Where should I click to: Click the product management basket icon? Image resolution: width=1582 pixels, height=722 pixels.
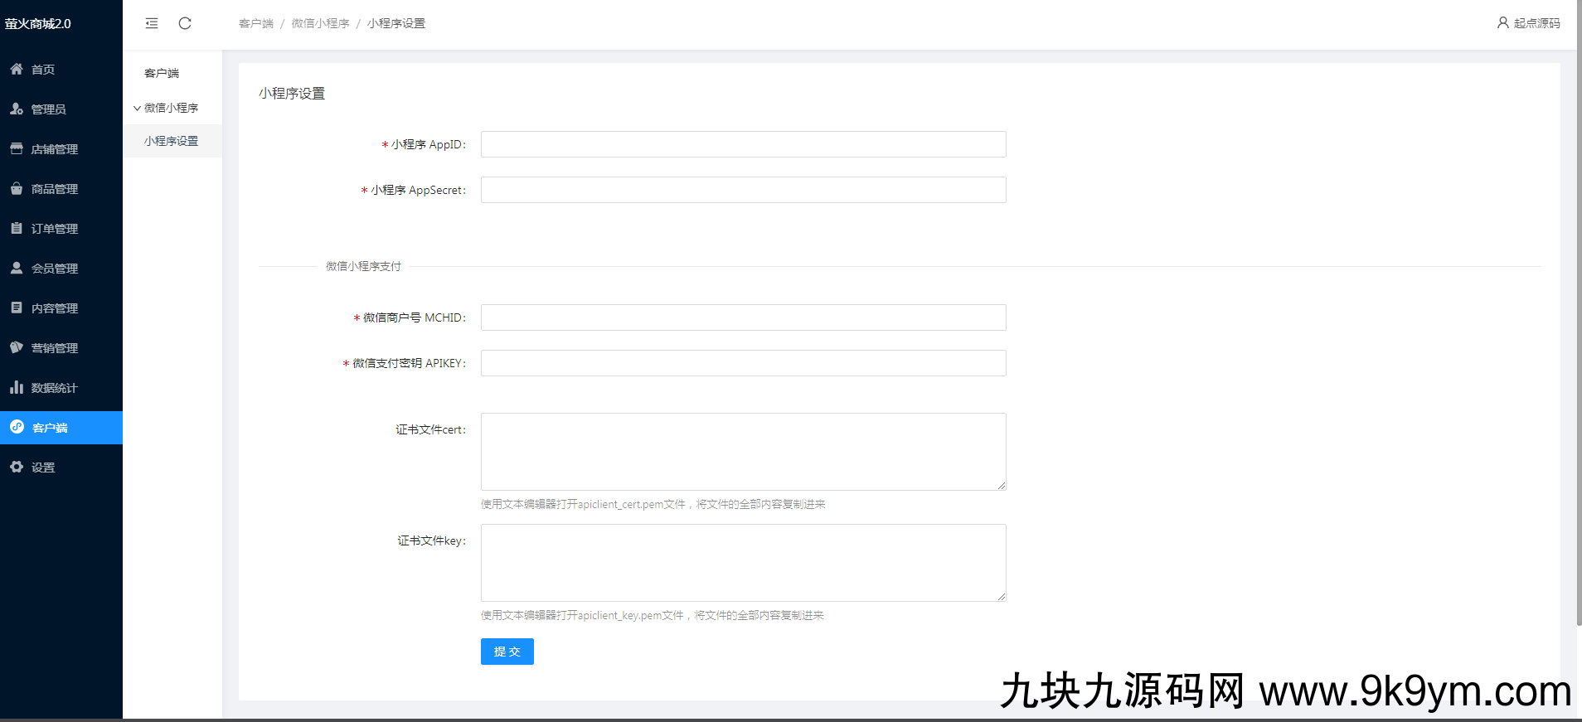tap(17, 189)
